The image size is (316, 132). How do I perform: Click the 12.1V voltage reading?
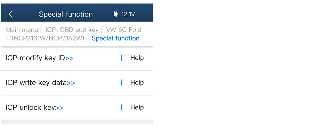pyautogui.click(x=128, y=14)
